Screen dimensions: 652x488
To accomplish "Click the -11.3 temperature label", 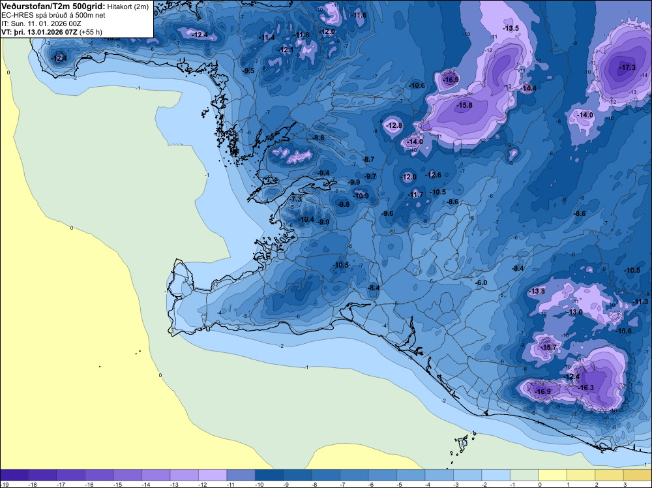I will (640, 301).
